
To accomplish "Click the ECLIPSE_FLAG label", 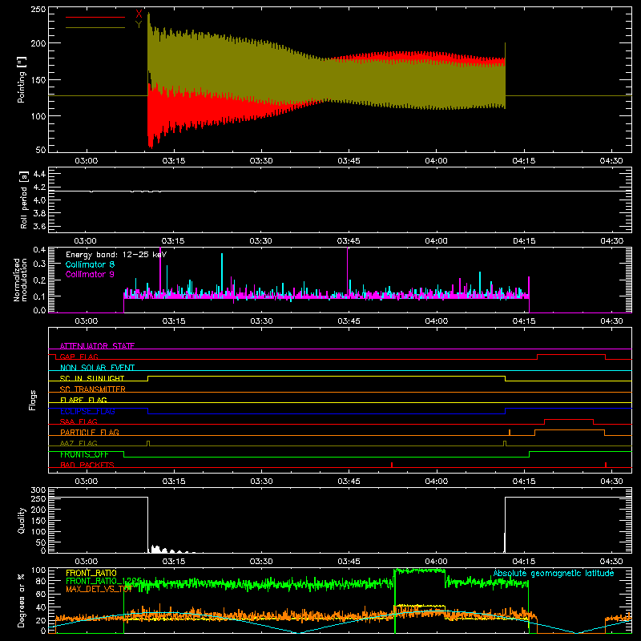I will (x=87, y=411).
